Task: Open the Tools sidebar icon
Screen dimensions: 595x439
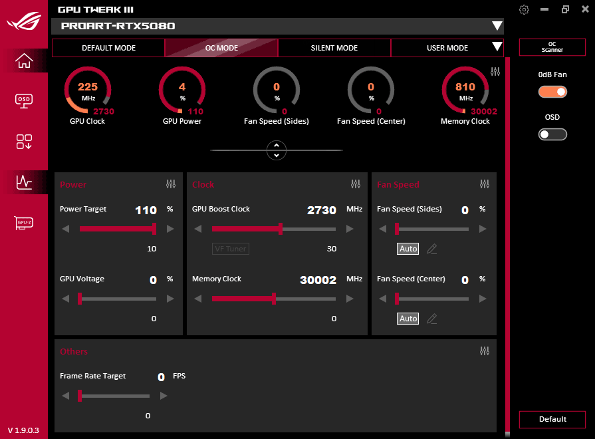Action: [x=23, y=142]
